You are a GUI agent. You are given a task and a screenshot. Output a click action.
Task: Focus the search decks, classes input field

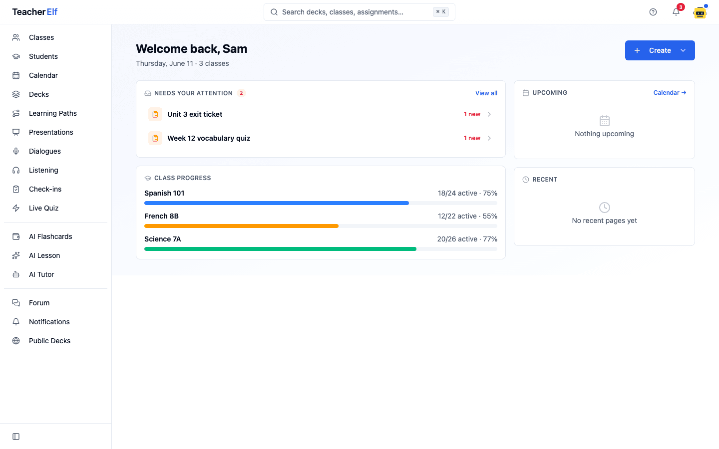click(x=359, y=12)
